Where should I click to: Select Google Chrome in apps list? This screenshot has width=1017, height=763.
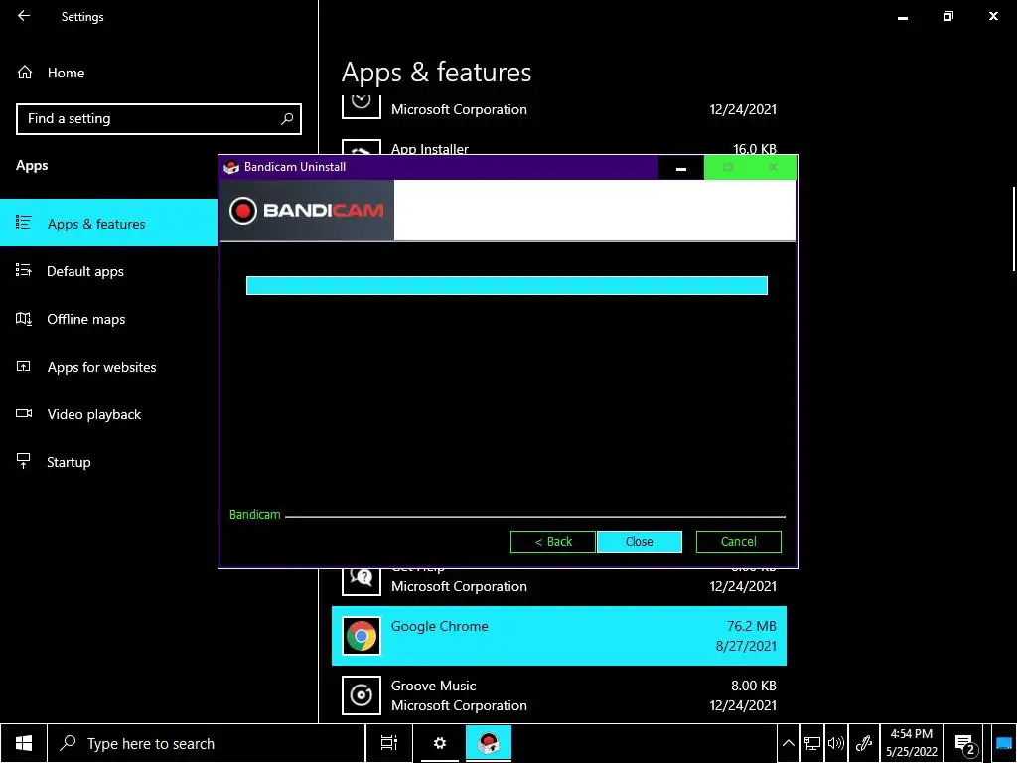coord(558,636)
